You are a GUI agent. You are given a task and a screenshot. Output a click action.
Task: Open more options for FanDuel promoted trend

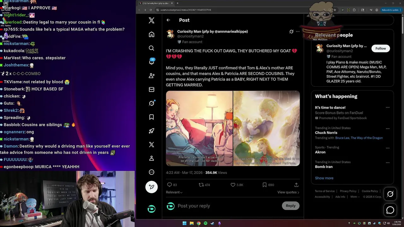click(x=388, y=108)
